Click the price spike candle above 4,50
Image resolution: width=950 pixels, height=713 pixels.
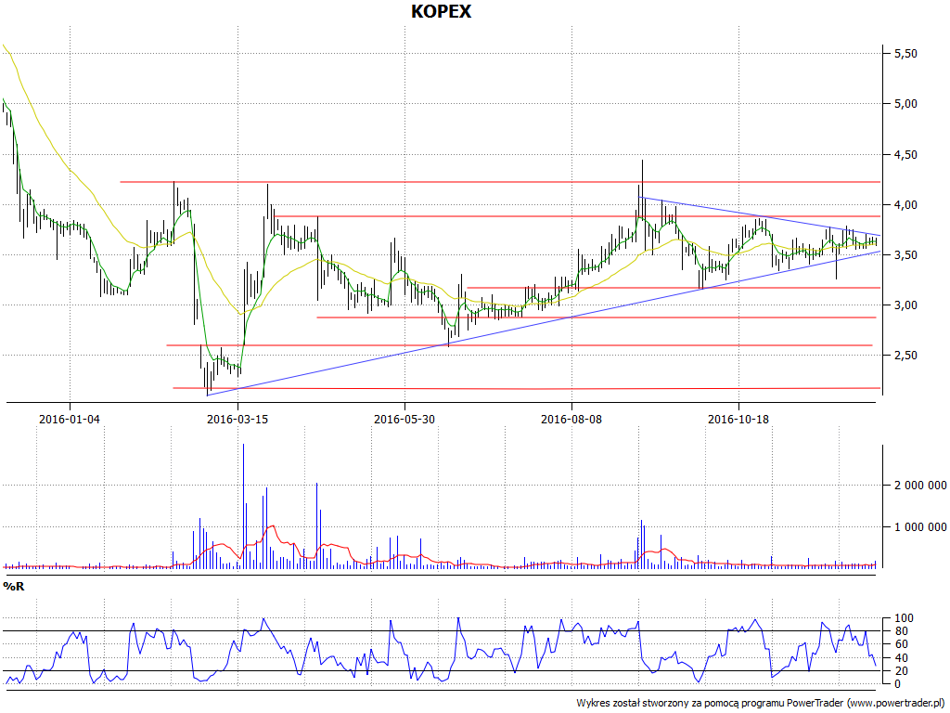(x=642, y=189)
